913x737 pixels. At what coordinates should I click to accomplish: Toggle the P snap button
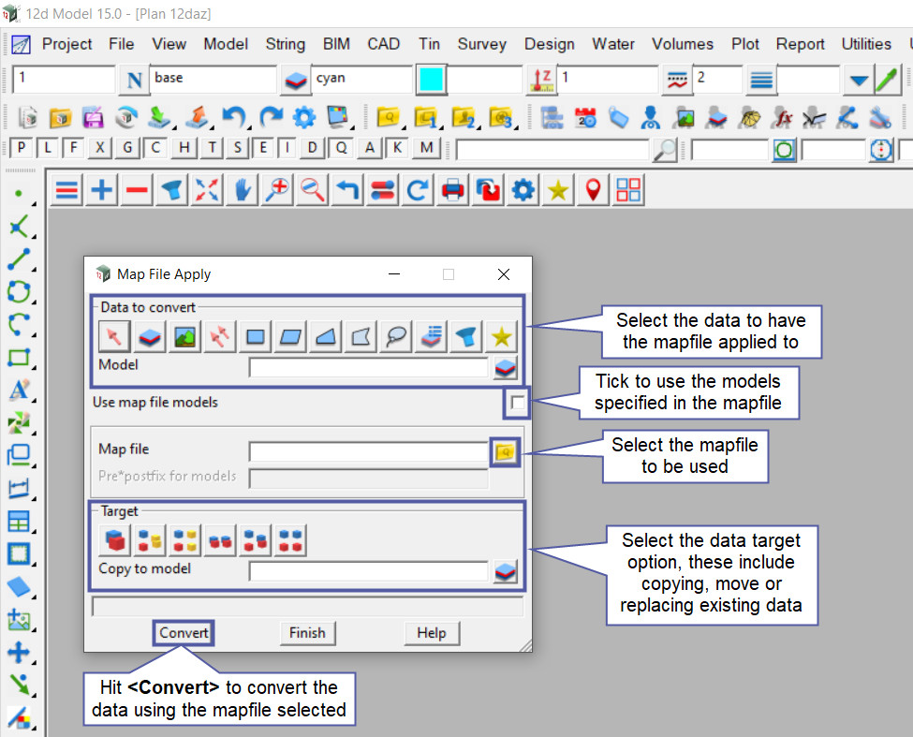(x=20, y=148)
